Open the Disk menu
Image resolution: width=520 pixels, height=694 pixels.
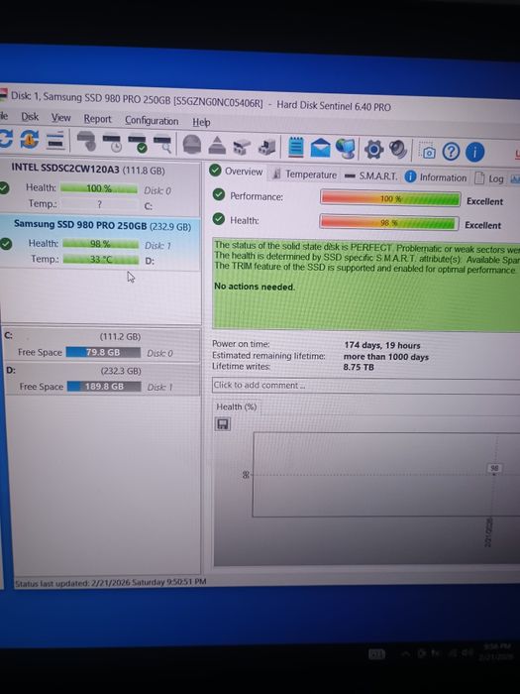pyautogui.click(x=30, y=117)
